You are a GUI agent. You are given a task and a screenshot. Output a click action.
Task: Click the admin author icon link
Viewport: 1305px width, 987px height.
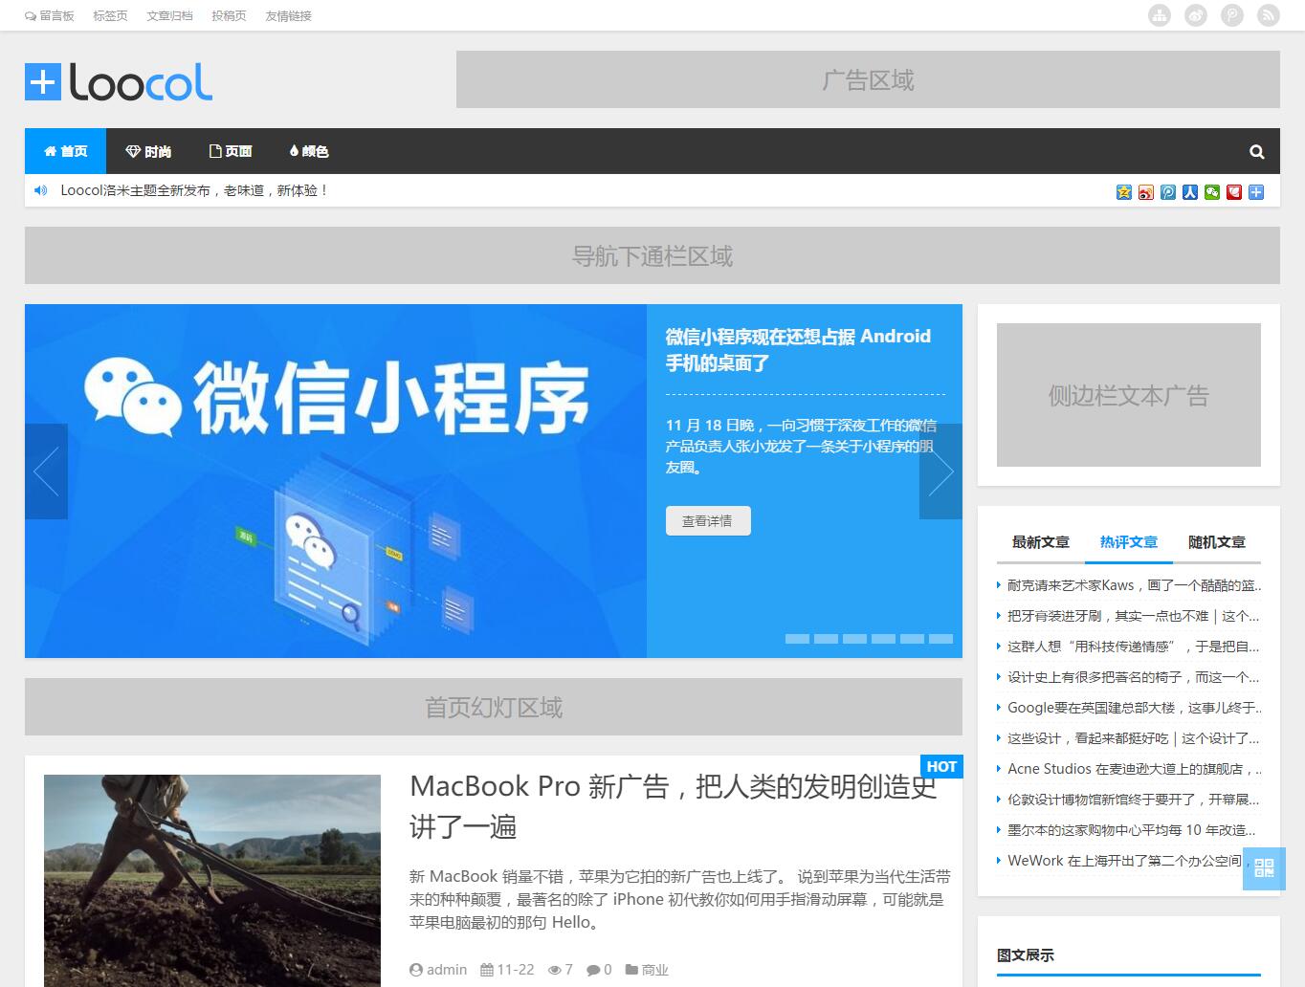click(x=415, y=970)
